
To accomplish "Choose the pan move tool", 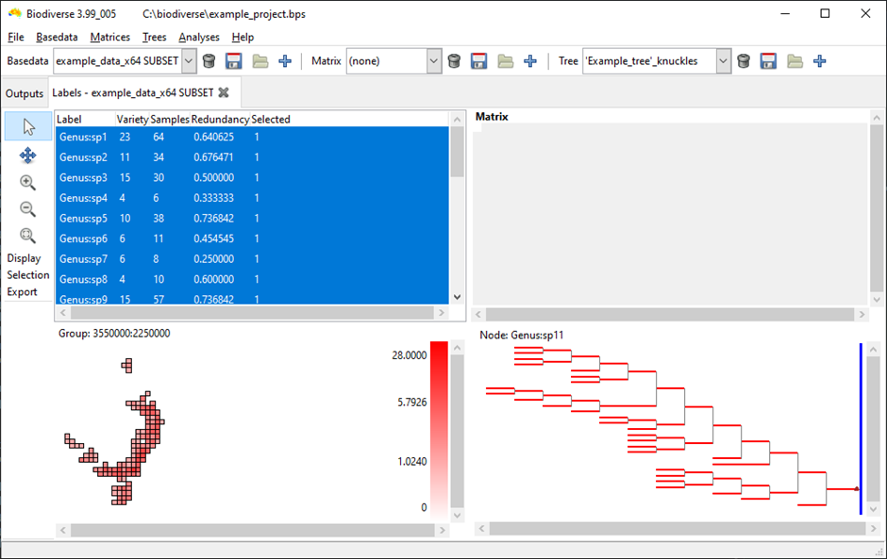I will coord(27,156).
